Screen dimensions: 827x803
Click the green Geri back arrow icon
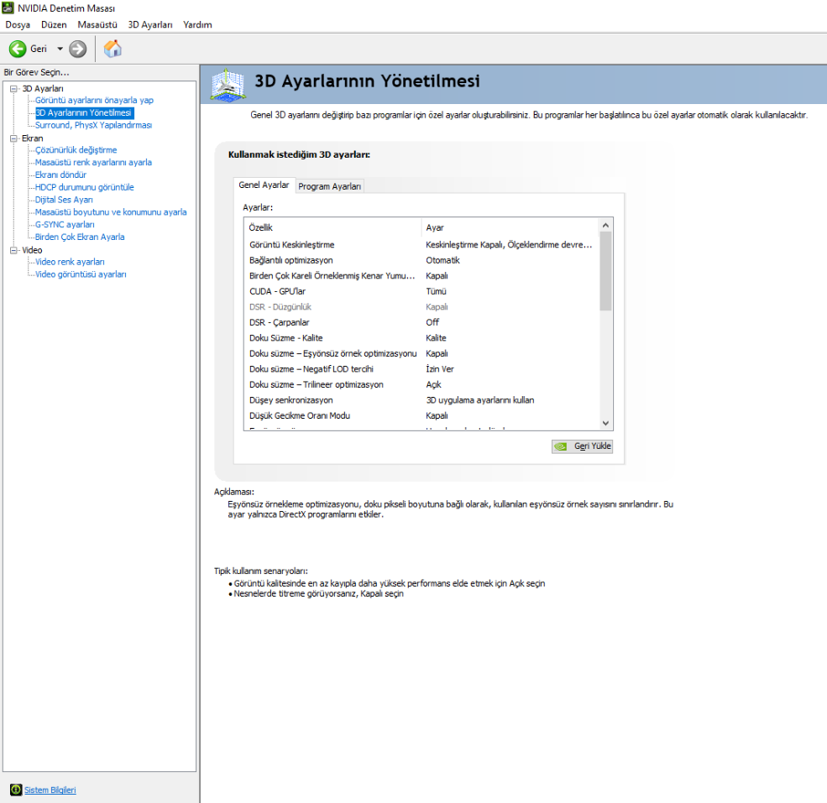tap(18, 49)
